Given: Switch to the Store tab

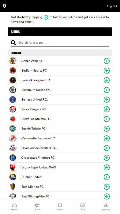Looking at the screenshot, I should (37, 207).
